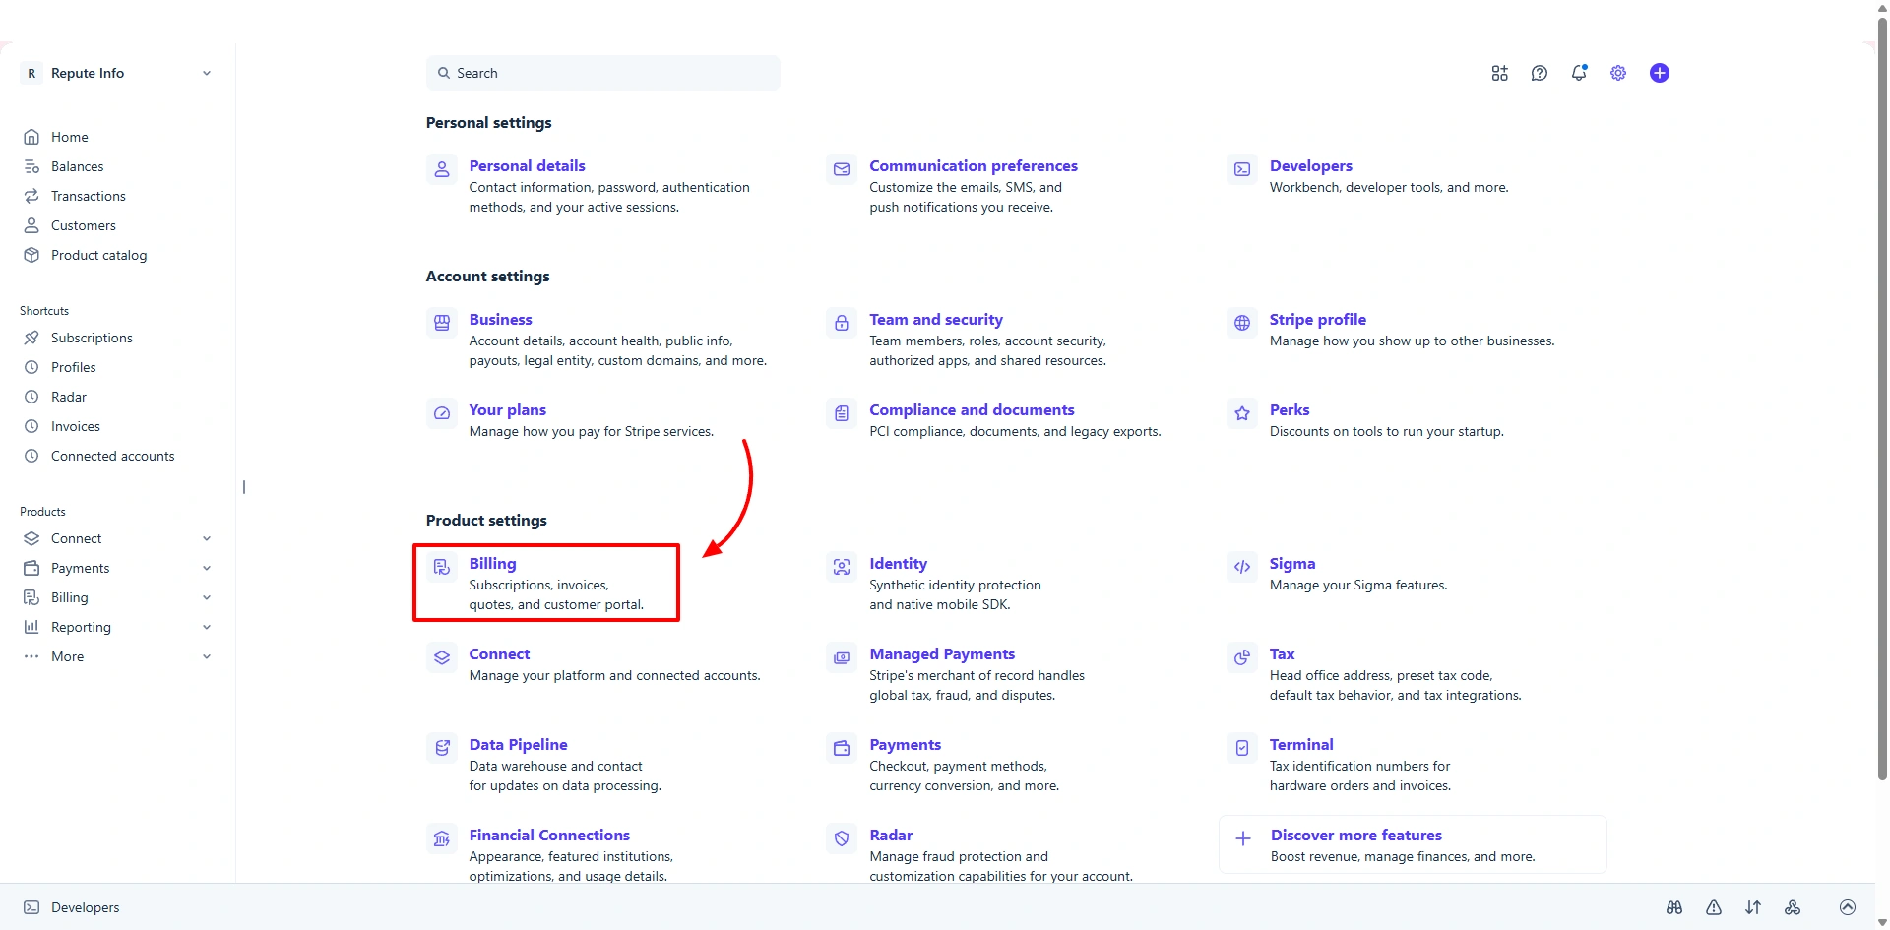Go to Home in the sidebar
The height and width of the screenshot is (930, 1890).
pos(69,137)
